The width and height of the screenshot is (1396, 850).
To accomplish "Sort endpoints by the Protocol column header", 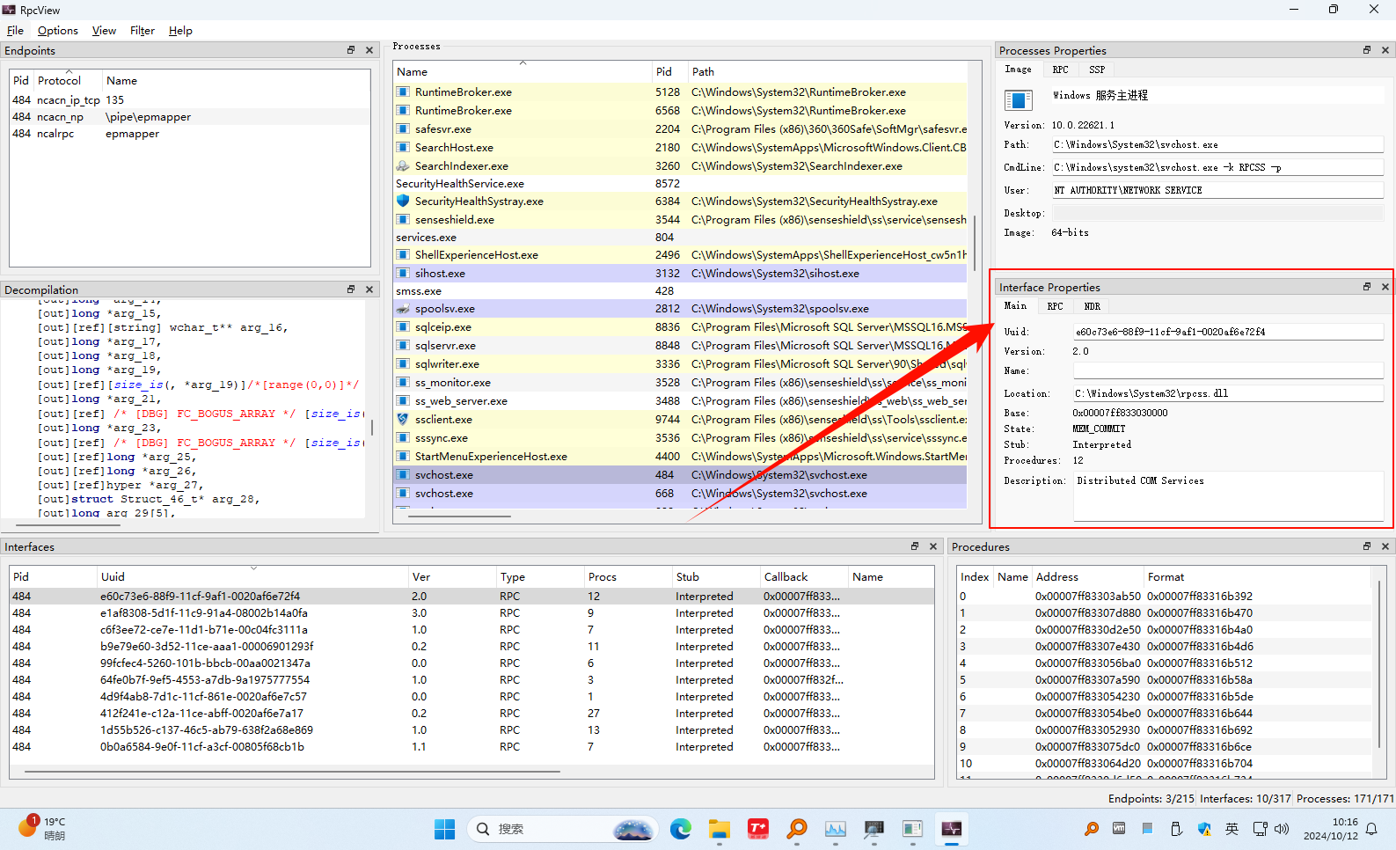I will tap(59, 81).
